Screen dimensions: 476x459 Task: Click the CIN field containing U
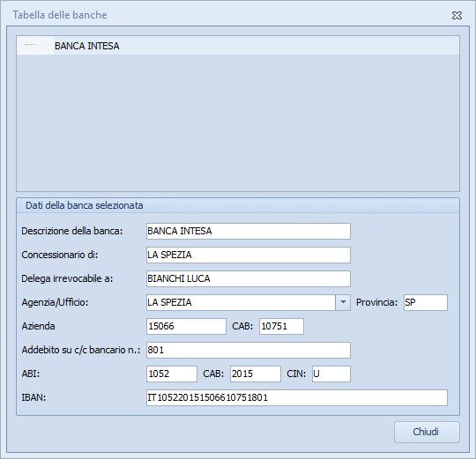click(x=331, y=374)
